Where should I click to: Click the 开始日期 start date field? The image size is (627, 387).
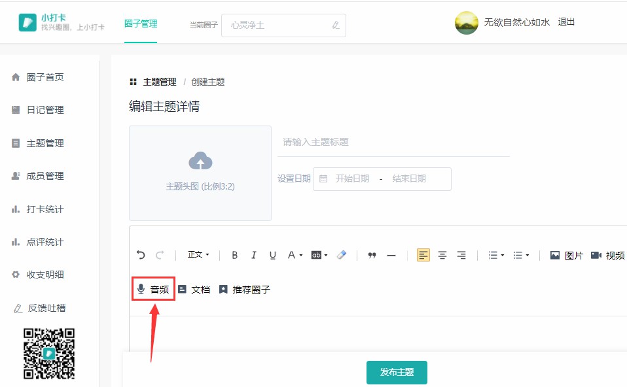(x=352, y=178)
